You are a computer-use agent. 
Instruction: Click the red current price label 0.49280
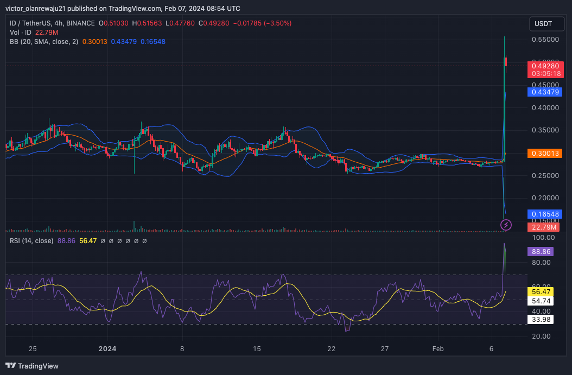coord(545,66)
